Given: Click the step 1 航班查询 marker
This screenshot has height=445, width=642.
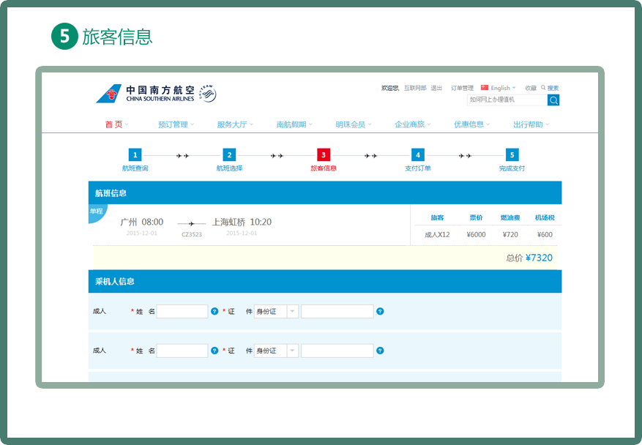Looking at the screenshot, I should coord(135,155).
